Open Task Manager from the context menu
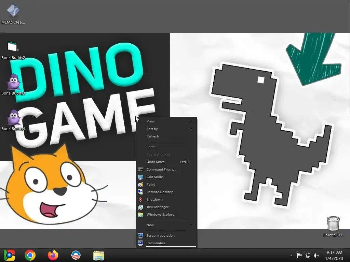The image size is (350, 262). [166, 207]
